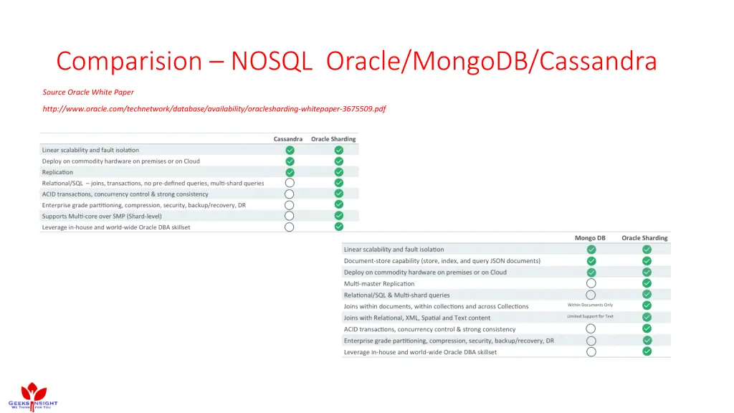Select 'Joins within documents, within collections' label
Viewport: 734px width, 413px height.
coord(436,306)
